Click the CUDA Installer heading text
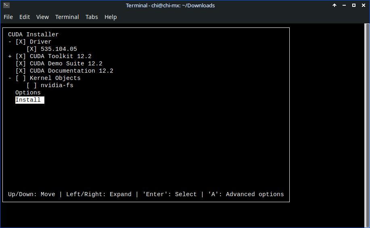This screenshot has height=228, width=370. coord(33,34)
